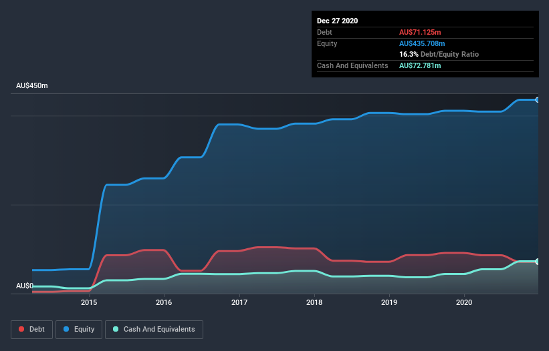Viewport: 549px width, 351px height.
Task: Toggle the Cash And Equivalents legend button
Action: 154,330
